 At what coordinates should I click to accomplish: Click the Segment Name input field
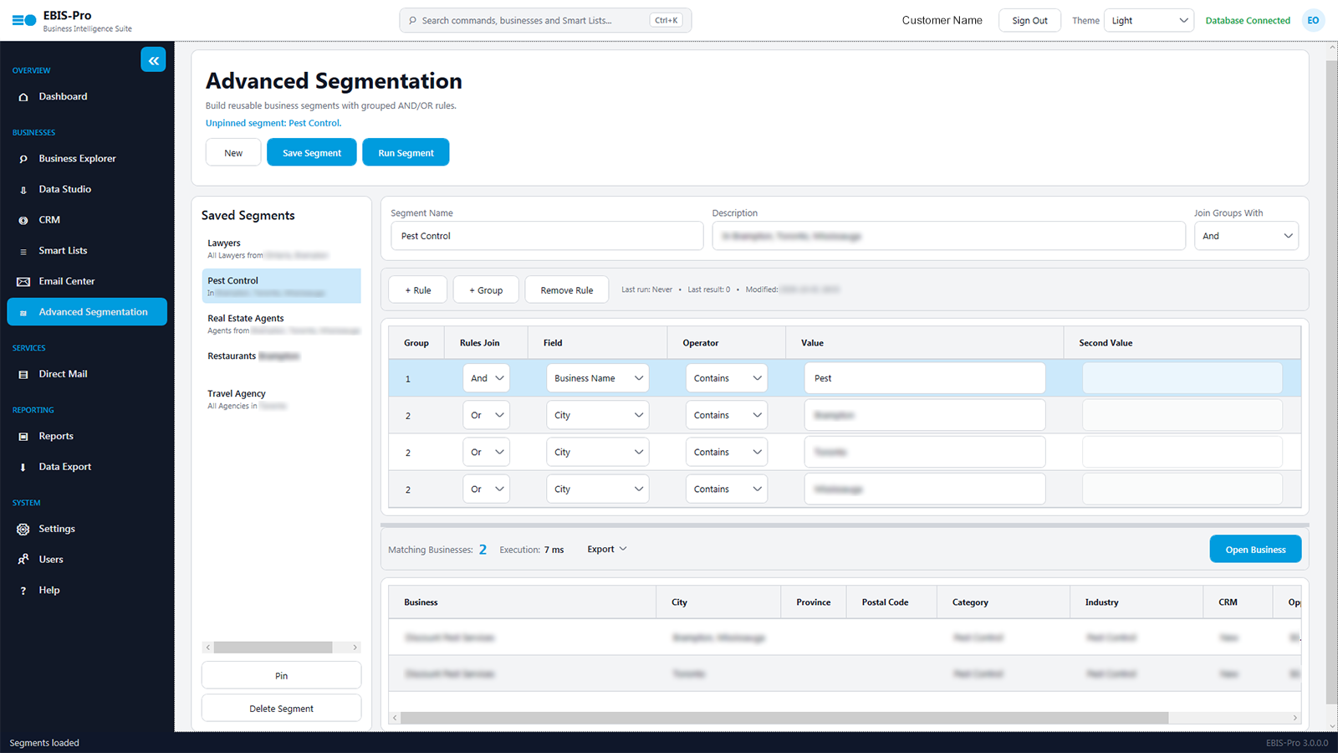coord(547,236)
